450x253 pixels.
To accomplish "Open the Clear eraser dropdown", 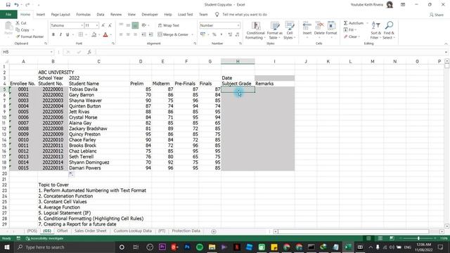I will pos(352,37).
